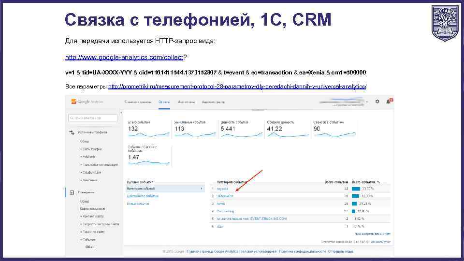The image size is (464, 261).
Task: Click the Отправить отзыв footer link
Action: pyautogui.click(x=341, y=251)
